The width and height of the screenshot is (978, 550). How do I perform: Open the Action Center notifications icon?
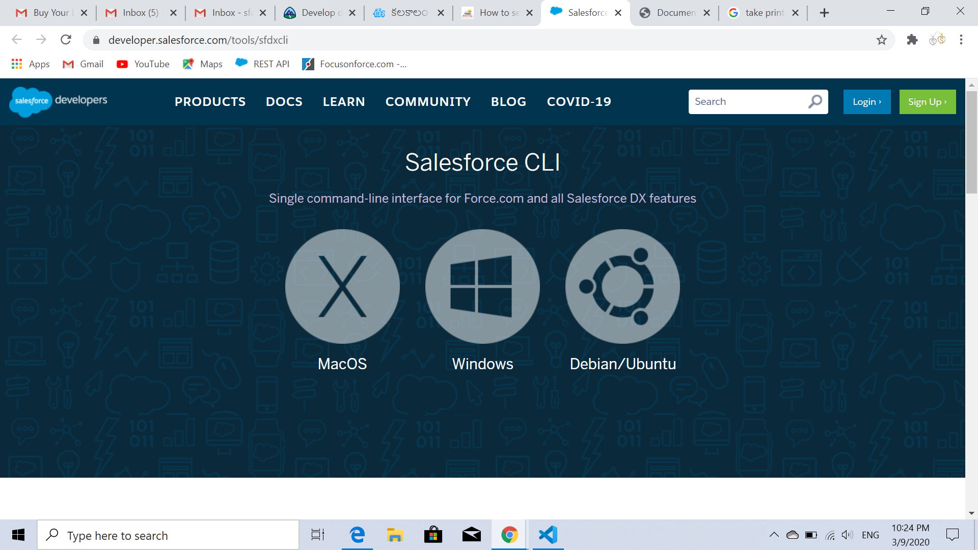pos(952,535)
